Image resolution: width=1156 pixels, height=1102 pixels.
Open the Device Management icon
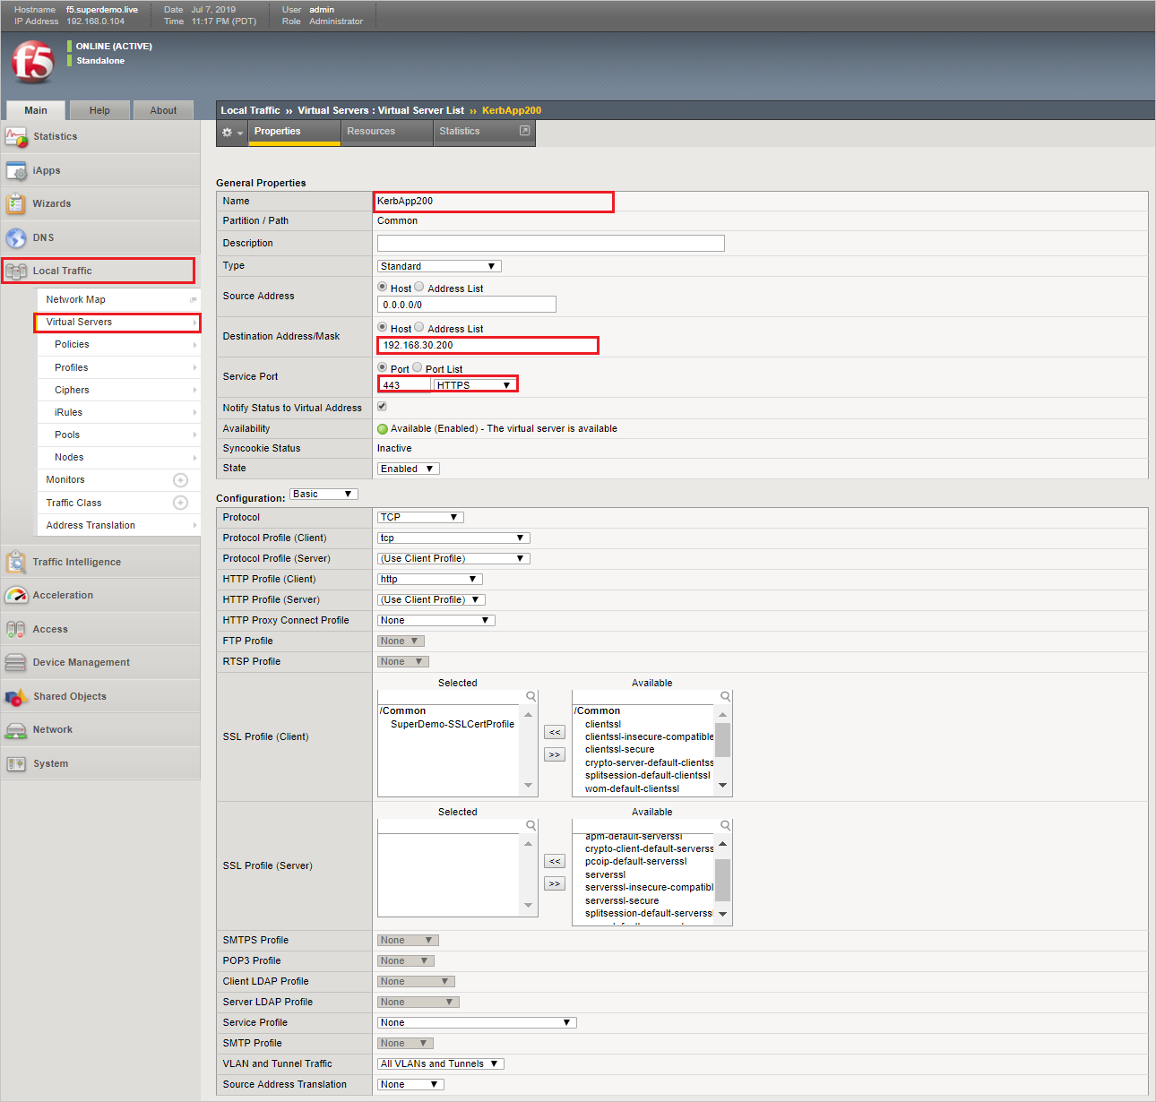tap(16, 662)
